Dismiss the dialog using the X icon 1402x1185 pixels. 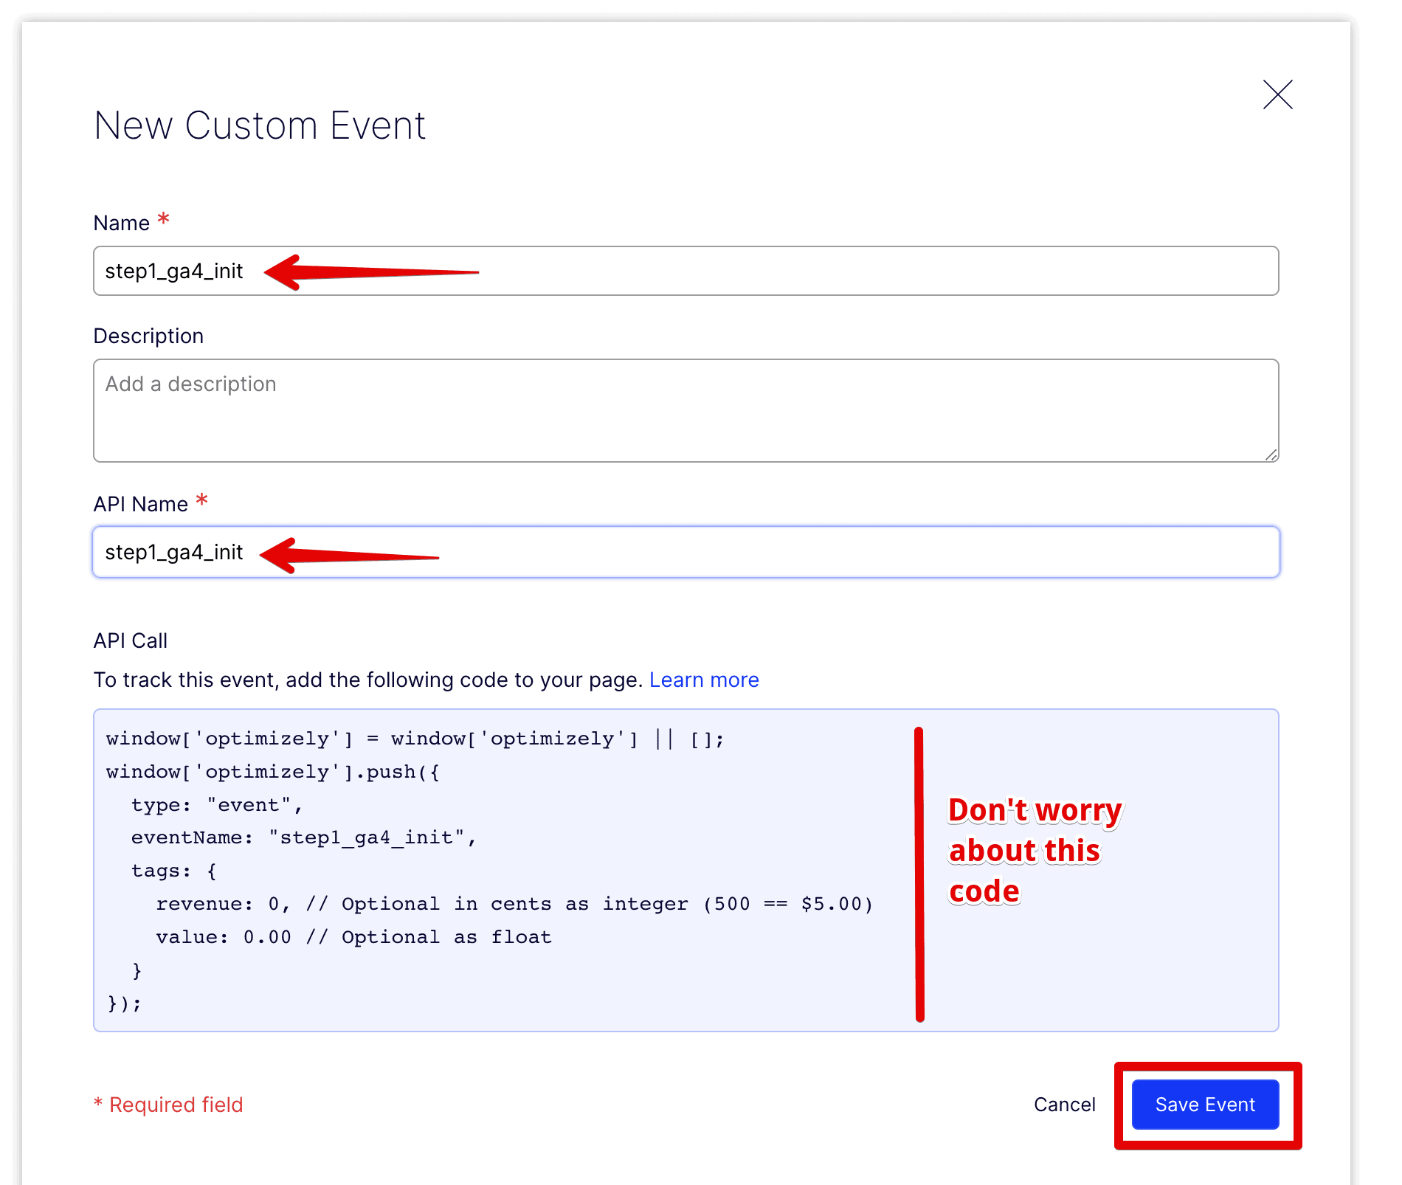coord(1277,94)
